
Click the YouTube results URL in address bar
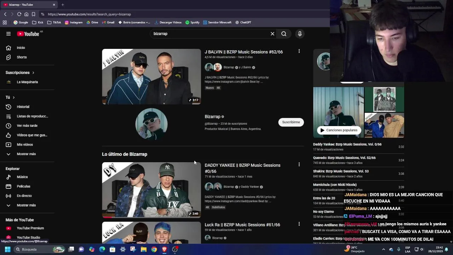coord(89,14)
